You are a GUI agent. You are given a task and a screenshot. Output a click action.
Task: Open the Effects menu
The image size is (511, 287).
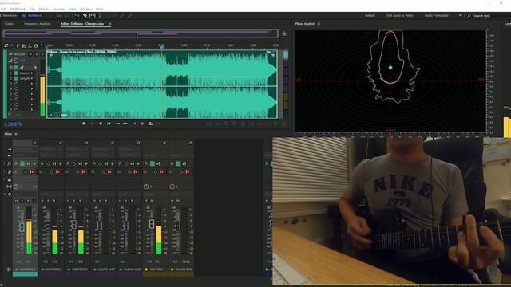point(44,9)
